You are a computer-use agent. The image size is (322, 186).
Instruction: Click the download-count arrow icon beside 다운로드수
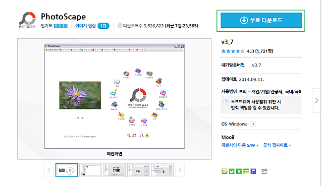tap(120, 26)
